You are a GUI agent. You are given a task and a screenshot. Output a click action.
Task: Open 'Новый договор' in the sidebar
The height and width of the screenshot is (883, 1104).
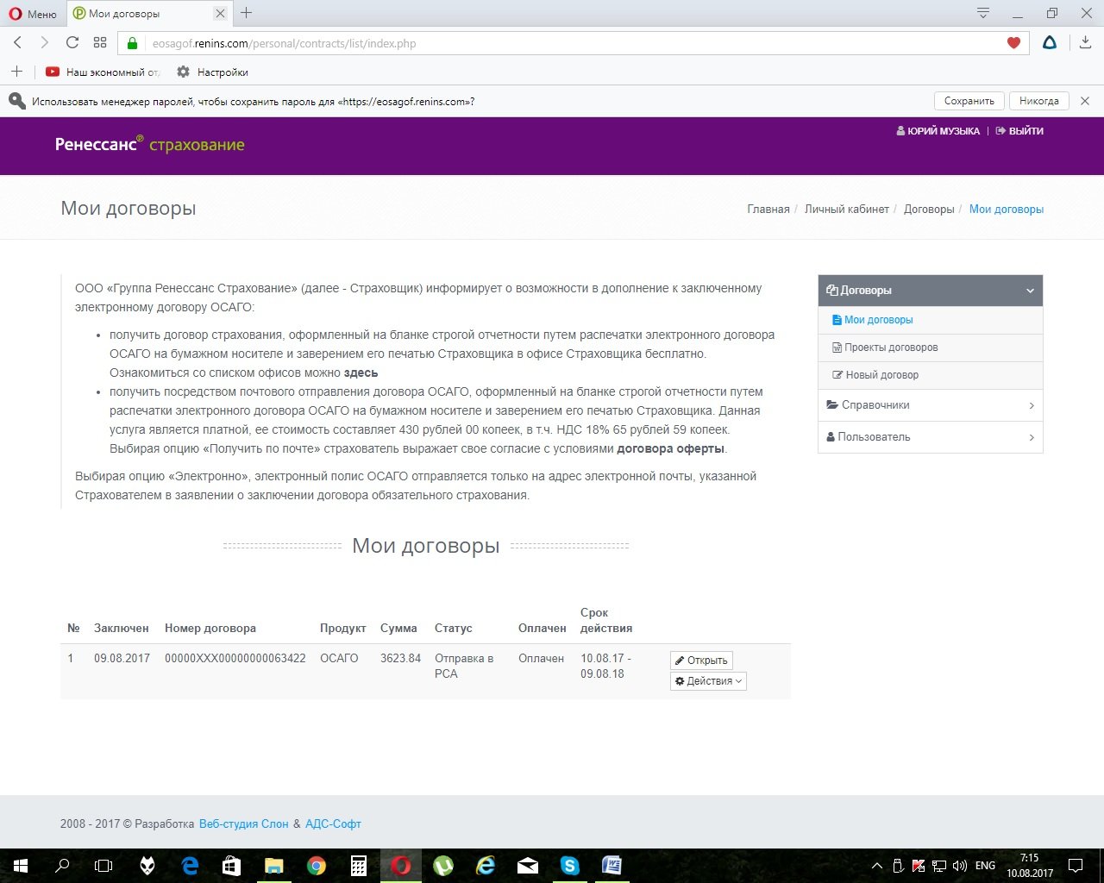[x=930, y=375]
